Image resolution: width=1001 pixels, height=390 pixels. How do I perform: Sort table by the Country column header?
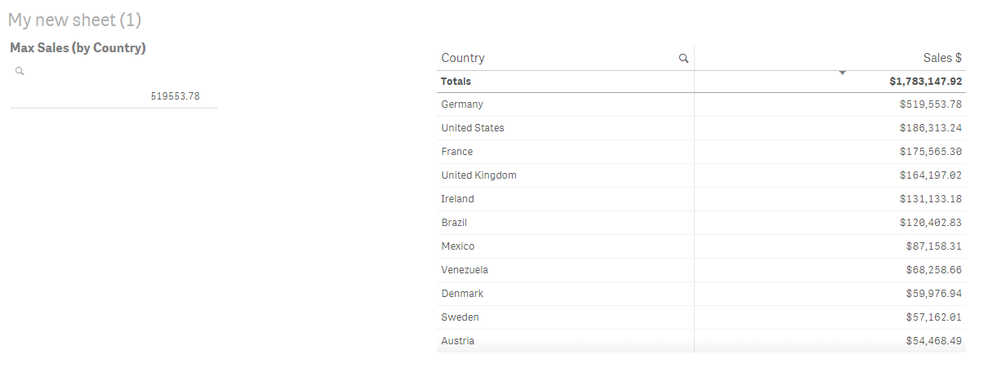tap(463, 58)
